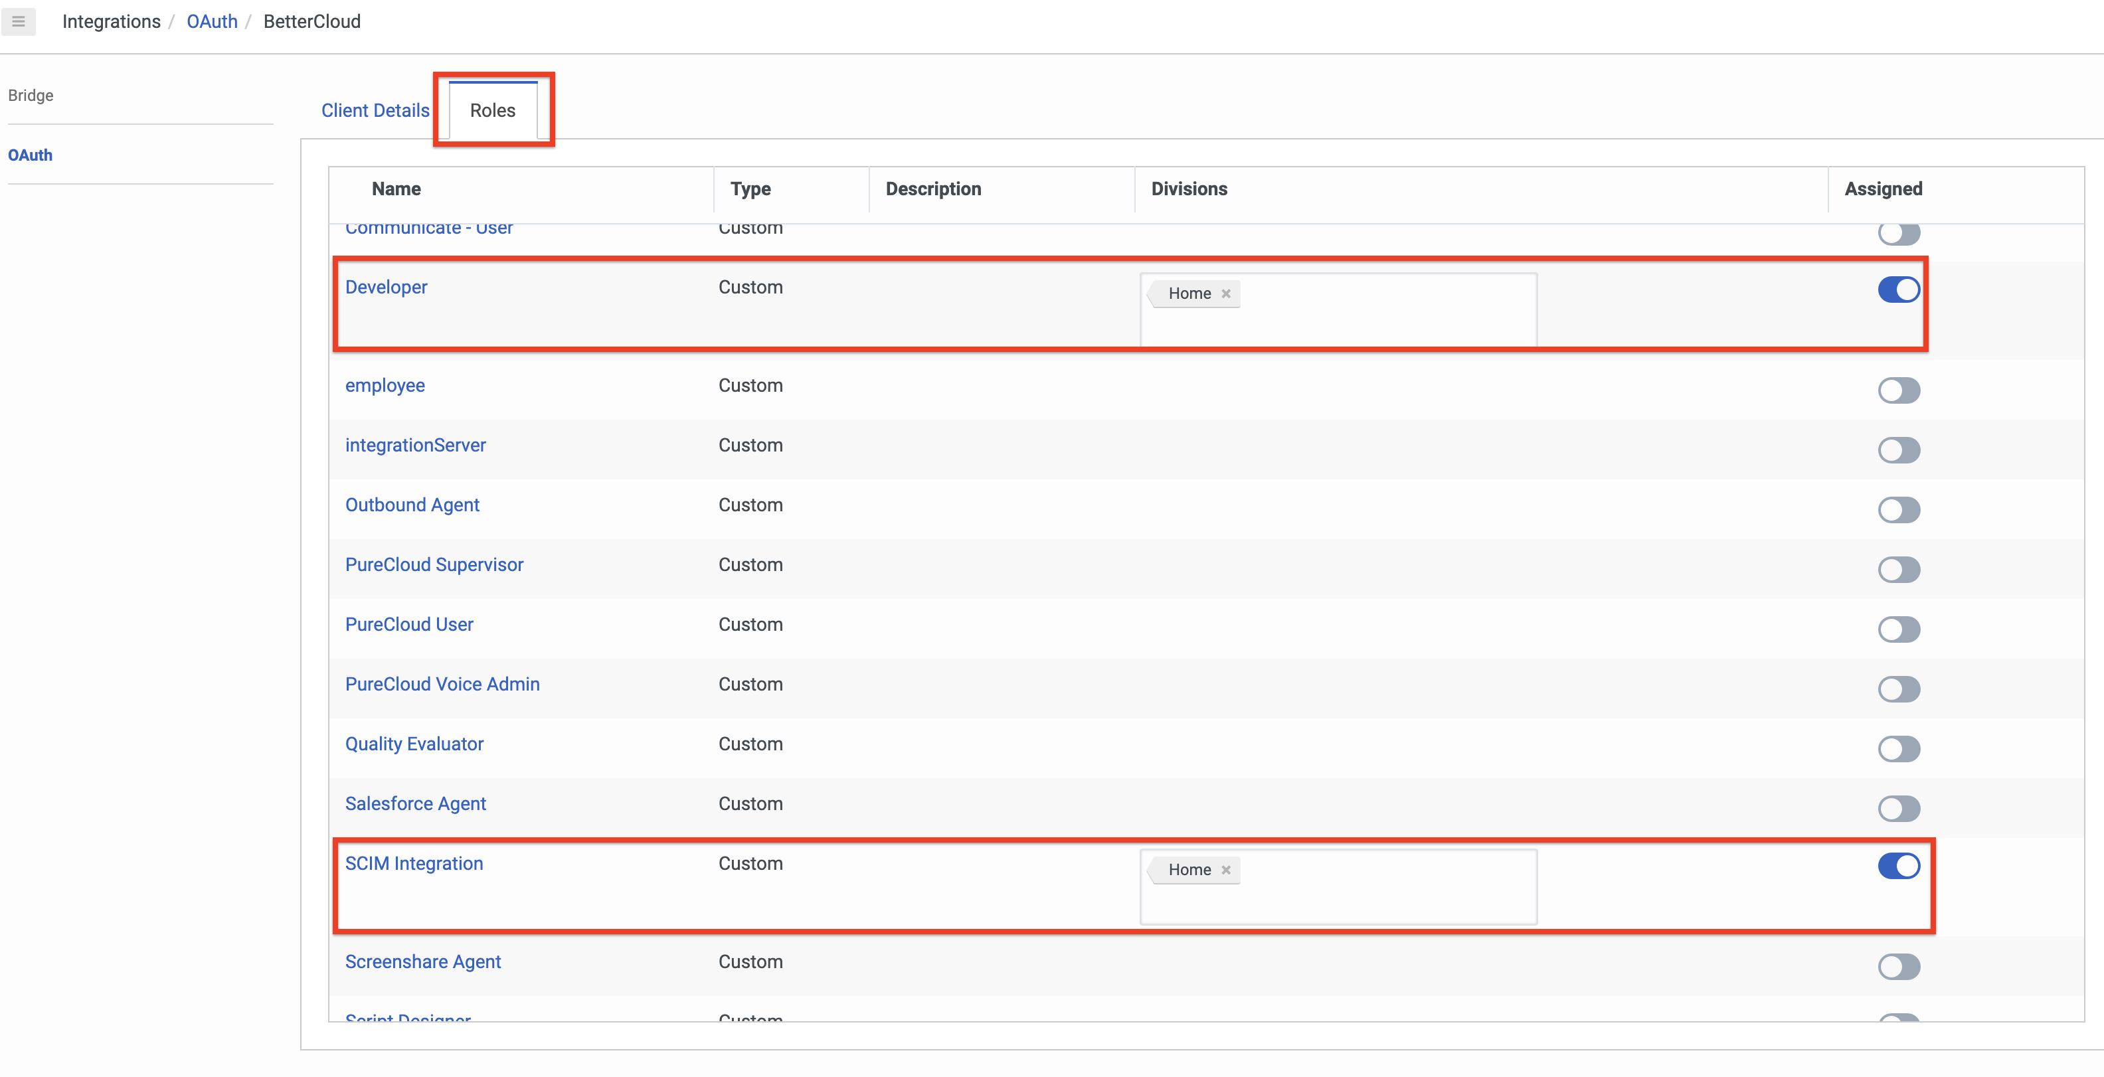The height and width of the screenshot is (1077, 2104).
Task: Remove Home division from Developer role
Action: click(1225, 294)
